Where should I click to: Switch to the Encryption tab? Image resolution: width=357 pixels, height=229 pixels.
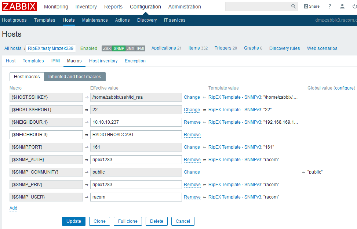(135, 61)
